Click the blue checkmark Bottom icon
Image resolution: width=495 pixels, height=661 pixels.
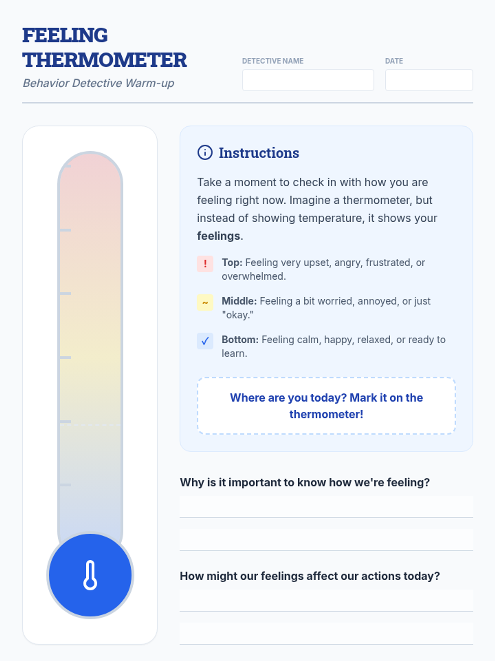[x=205, y=341]
